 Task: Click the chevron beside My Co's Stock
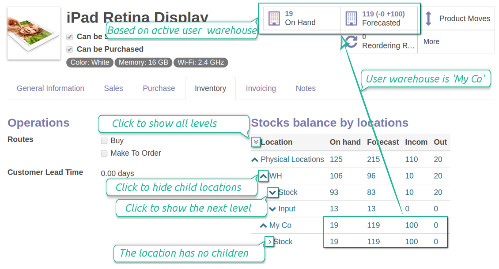tap(269, 242)
